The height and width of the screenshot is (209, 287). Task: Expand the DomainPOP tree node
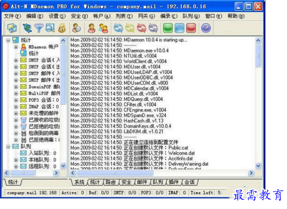[16, 87]
